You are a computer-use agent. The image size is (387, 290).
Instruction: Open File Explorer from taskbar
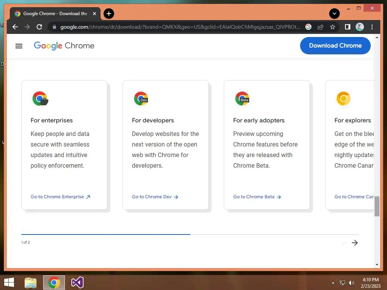[x=31, y=282]
